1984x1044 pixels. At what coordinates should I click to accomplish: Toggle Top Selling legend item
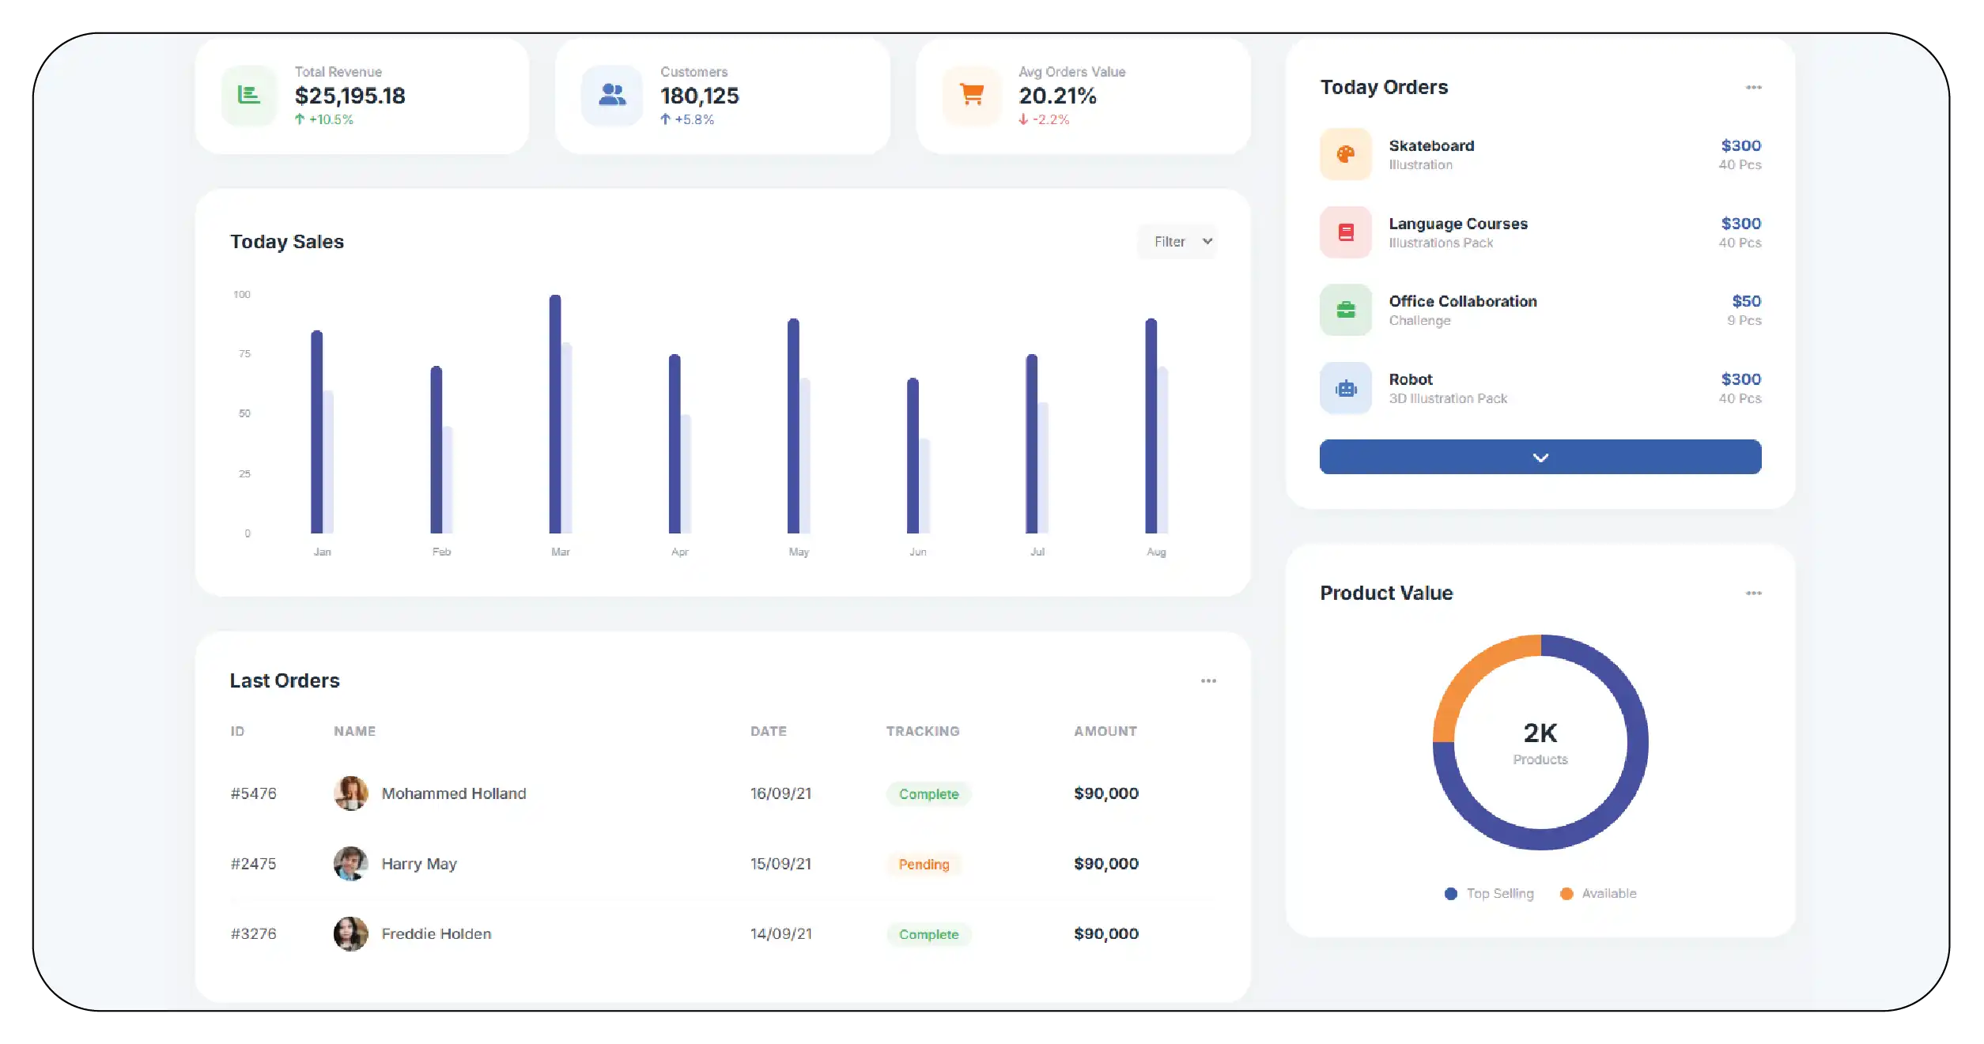(x=1489, y=894)
